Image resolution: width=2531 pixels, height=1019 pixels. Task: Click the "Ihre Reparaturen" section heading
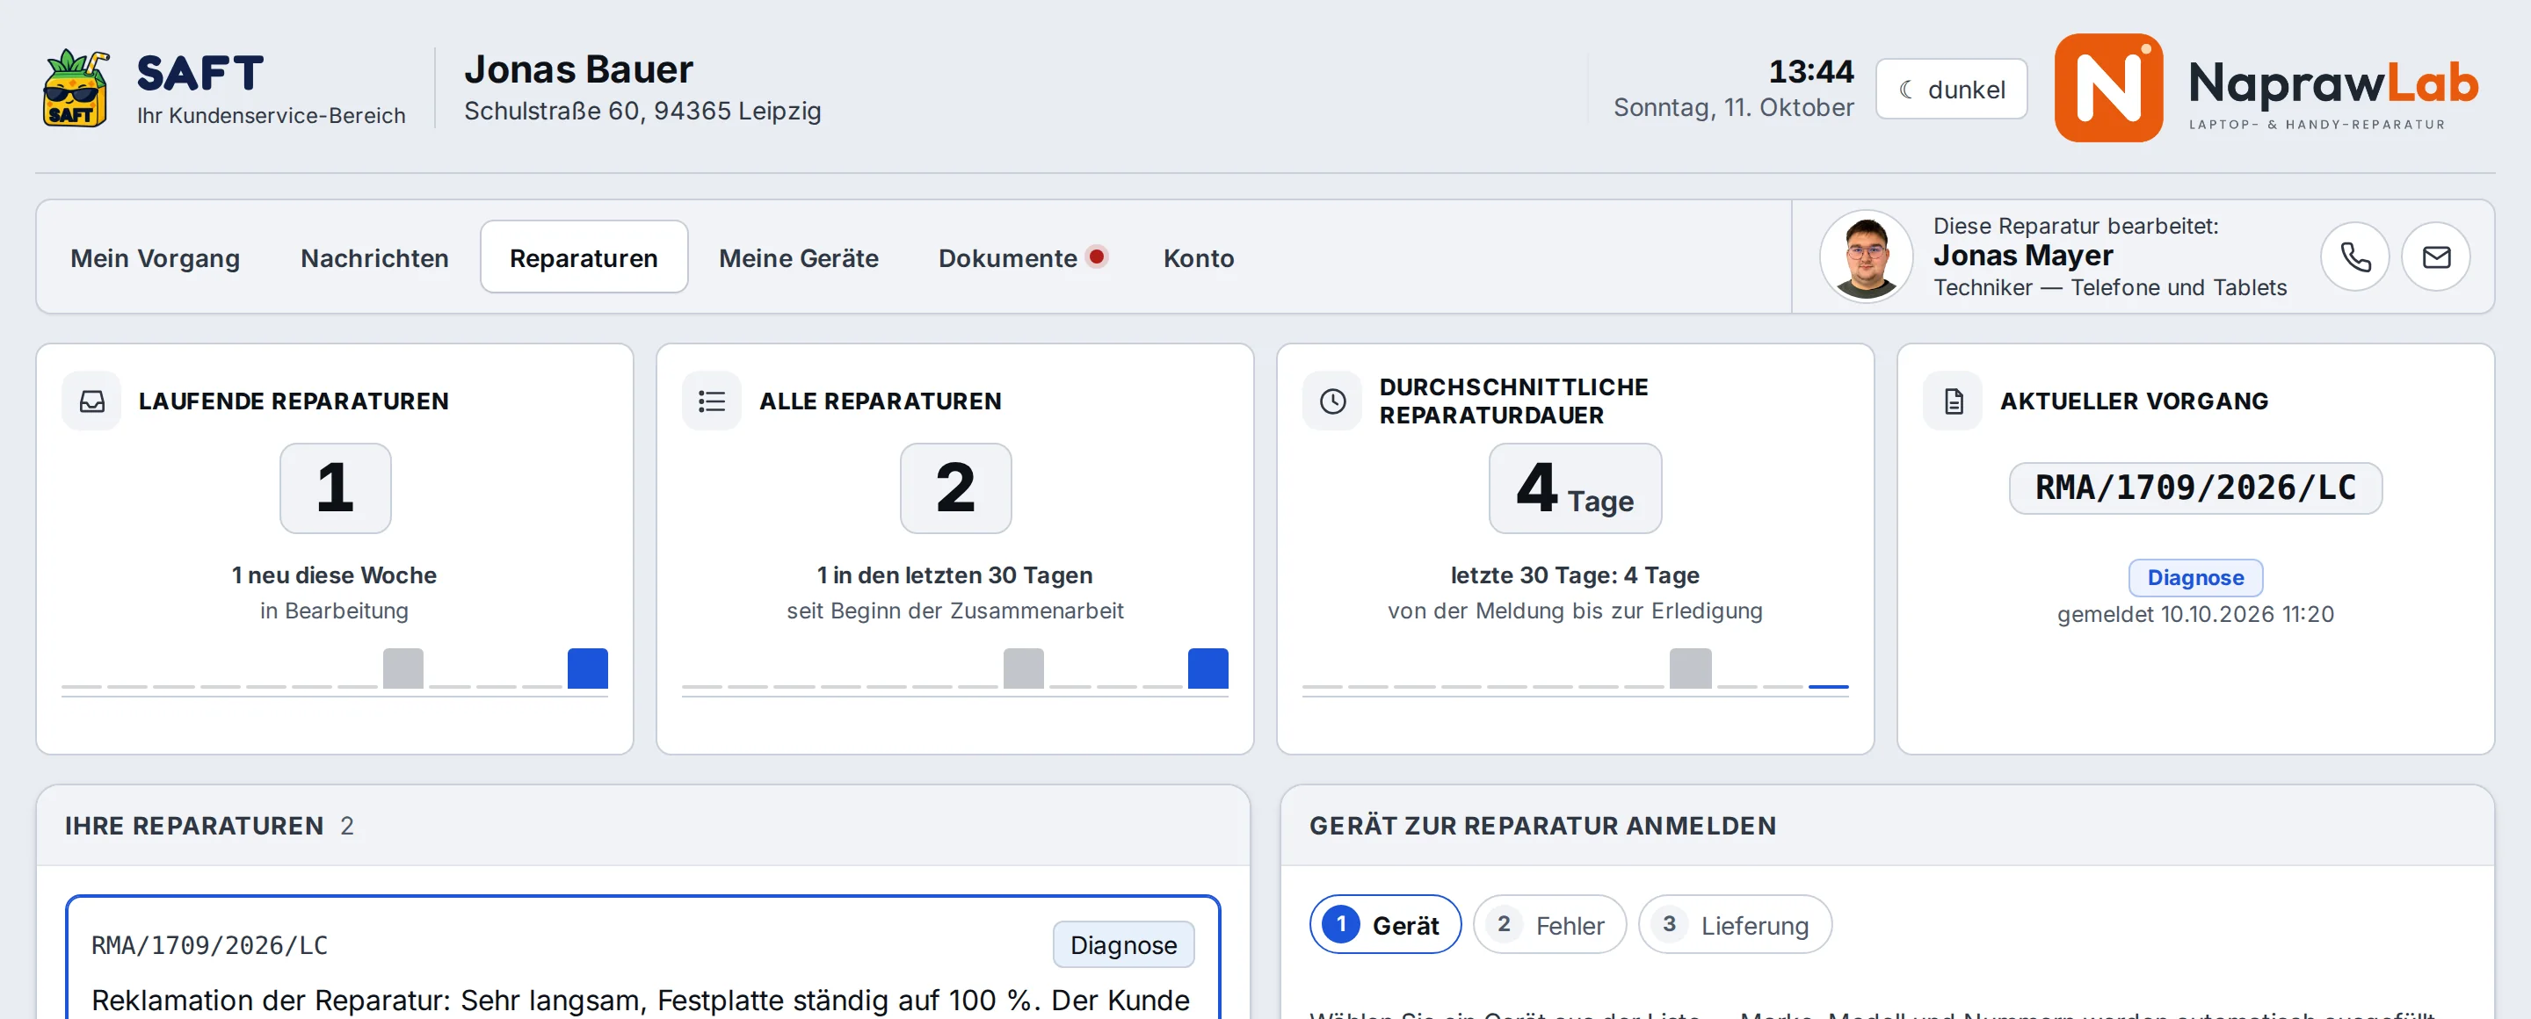pos(194,826)
